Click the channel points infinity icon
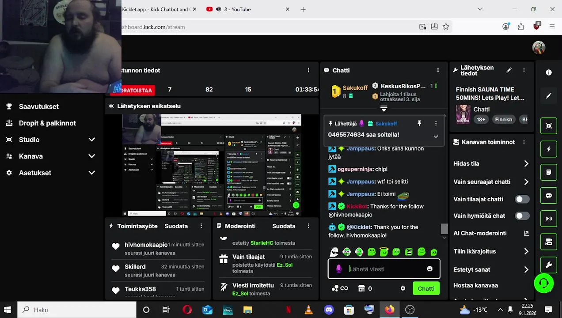The image size is (562, 318). pos(340,288)
